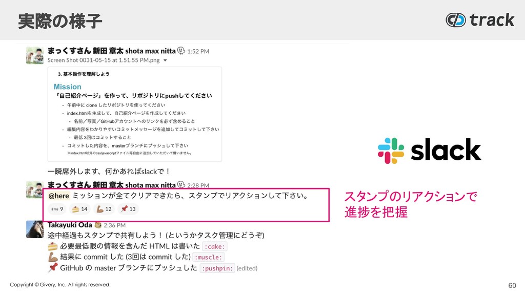Click the Copyright Givery, Inc. footer text
Image resolution: width=525 pixels, height=295 pixels.
tap(60, 285)
